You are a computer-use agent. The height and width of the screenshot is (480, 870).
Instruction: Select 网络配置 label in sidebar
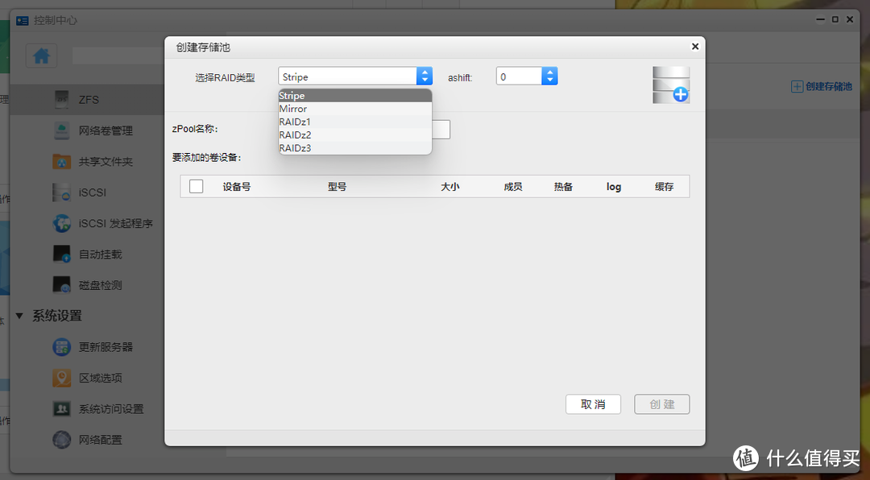[100, 440]
